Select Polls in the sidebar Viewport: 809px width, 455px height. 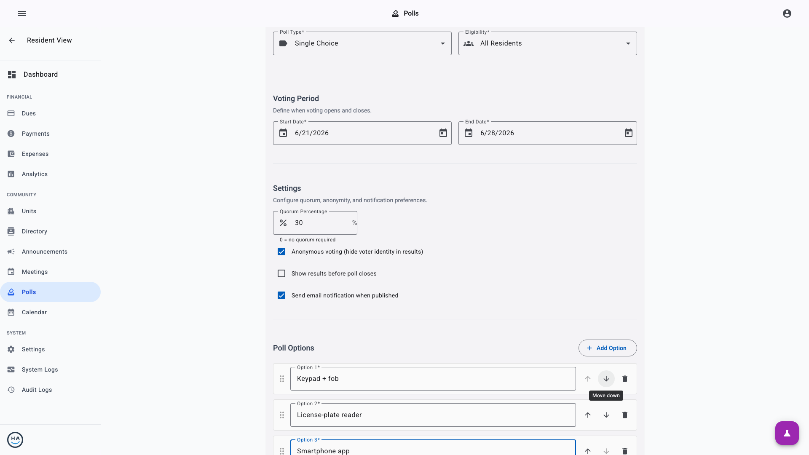pos(51,292)
